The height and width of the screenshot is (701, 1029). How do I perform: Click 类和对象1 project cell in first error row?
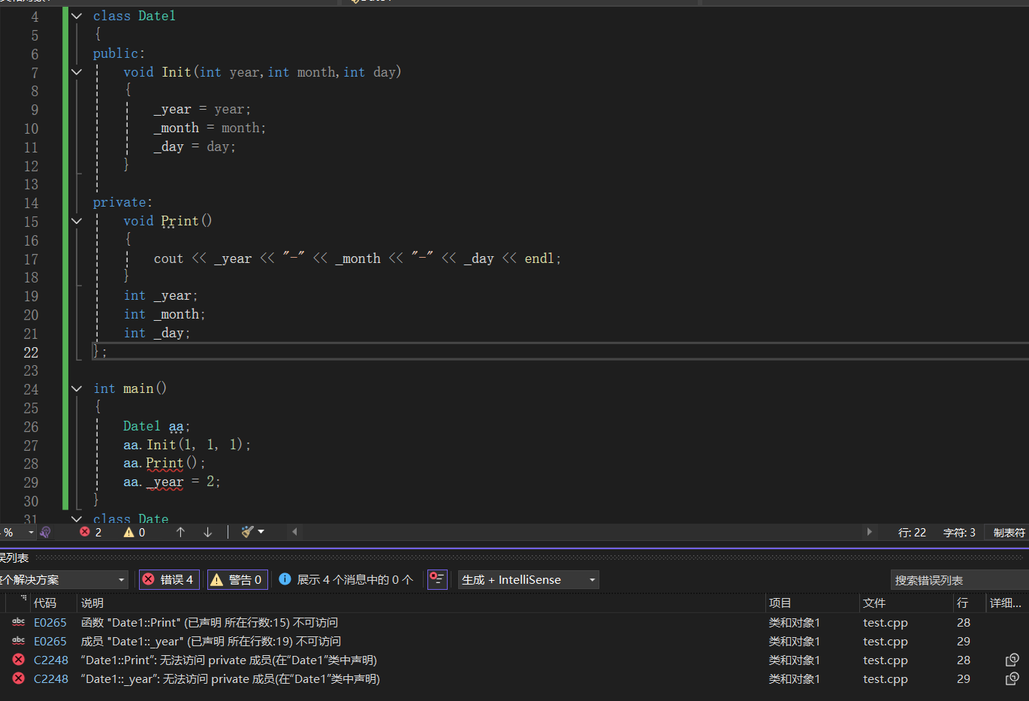coord(794,622)
